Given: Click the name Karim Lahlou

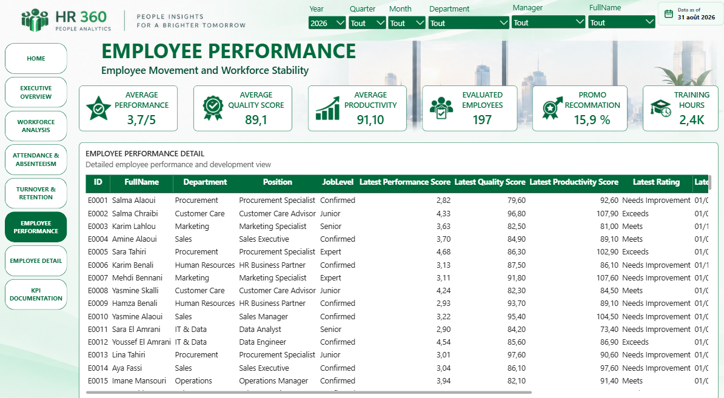Looking at the screenshot, I should pyautogui.click(x=134, y=227).
